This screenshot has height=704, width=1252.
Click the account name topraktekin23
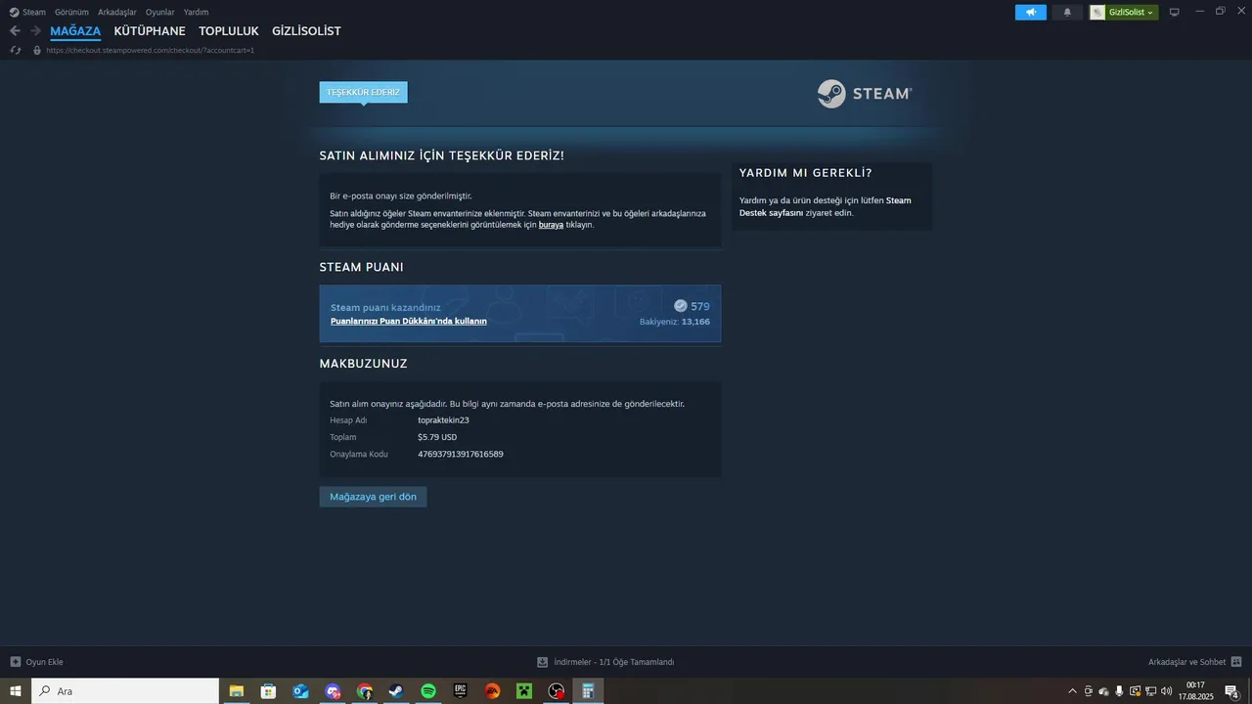(x=443, y=420)
